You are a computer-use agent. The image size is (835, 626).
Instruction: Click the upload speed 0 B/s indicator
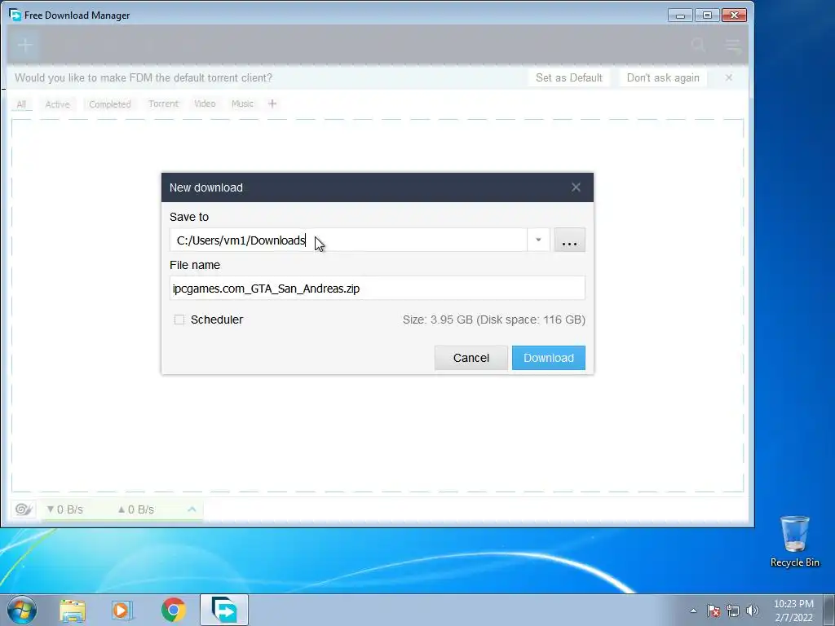click(x=136, y=509)
